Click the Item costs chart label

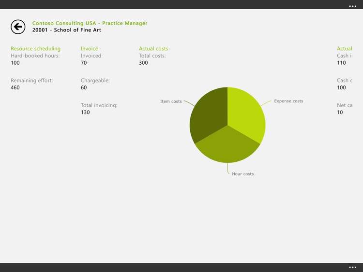tap(171, 101)
